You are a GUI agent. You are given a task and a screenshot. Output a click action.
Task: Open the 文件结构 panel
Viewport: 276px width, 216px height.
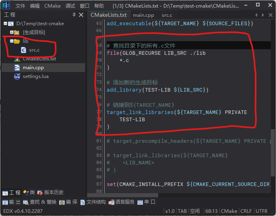(x=93, y=202)
